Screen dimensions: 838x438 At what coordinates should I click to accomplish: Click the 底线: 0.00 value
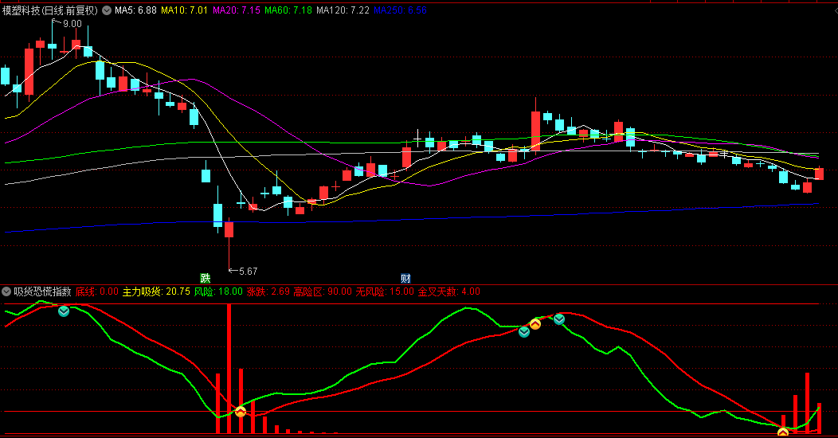point(96,291)
